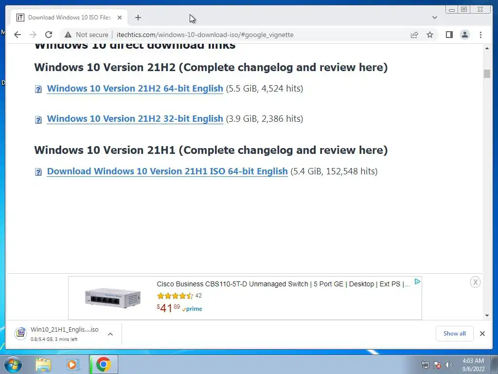The image size is (498, 374).
Task: Click the (5.4 GiB, 152,548 hits) text
Action: (334, 171)
